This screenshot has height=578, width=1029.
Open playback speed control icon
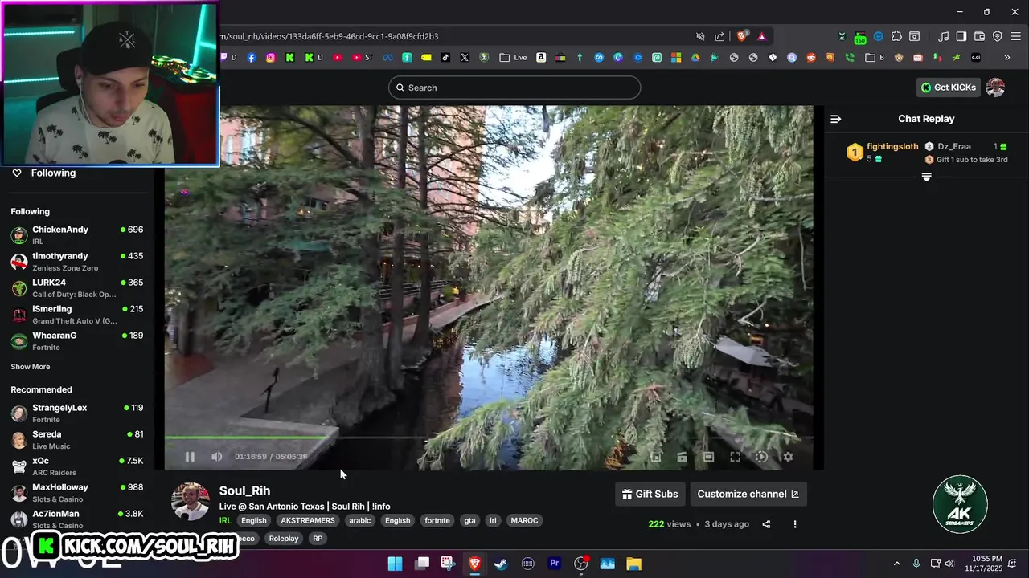[761, 457]
